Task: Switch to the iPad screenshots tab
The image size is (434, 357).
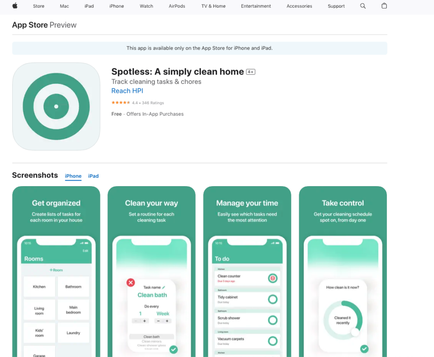Action: (x=93, y=176)
